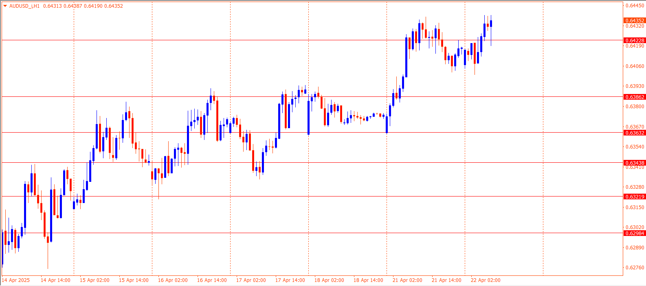The height and width of the screenshot is (286, 646).
Task: Click the 0.64320 price scale value
Action: click(635, 26)
